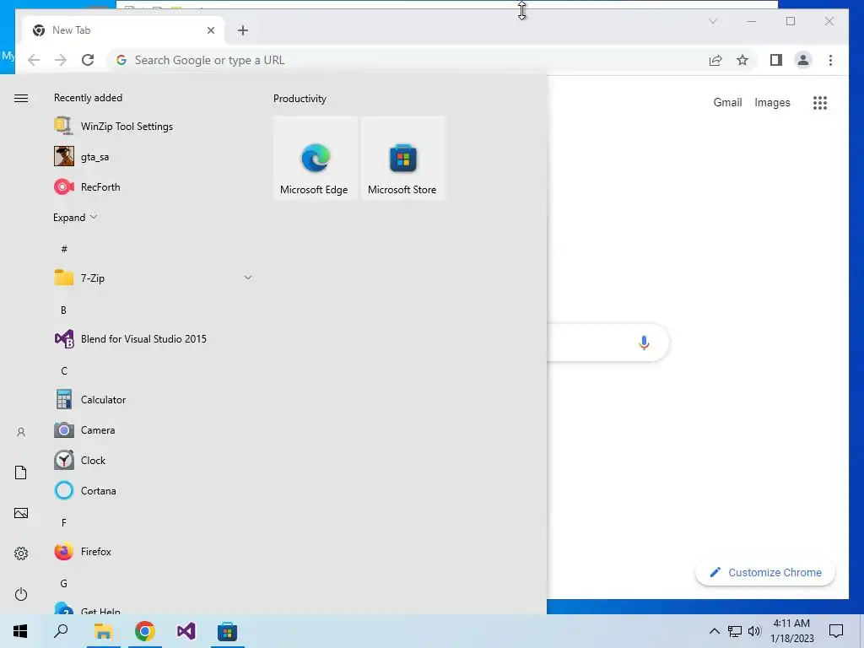This screenshot has width=864, height=648.
Task: Expand the Start menu hamburger button
Action: pyautogui.click(x=21, y=98)
